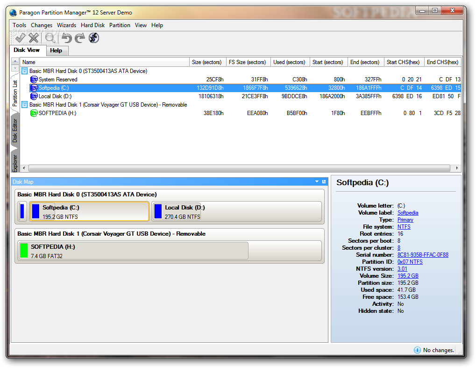Sort by FS Size (sectors) column header
This screenshot has width=476, height=368.
click(249, 62)
